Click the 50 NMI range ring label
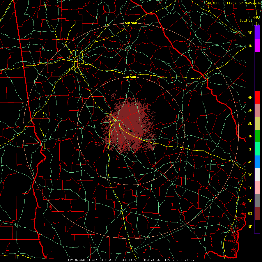This screenshot has width=262, height=262. coord(131,77)
